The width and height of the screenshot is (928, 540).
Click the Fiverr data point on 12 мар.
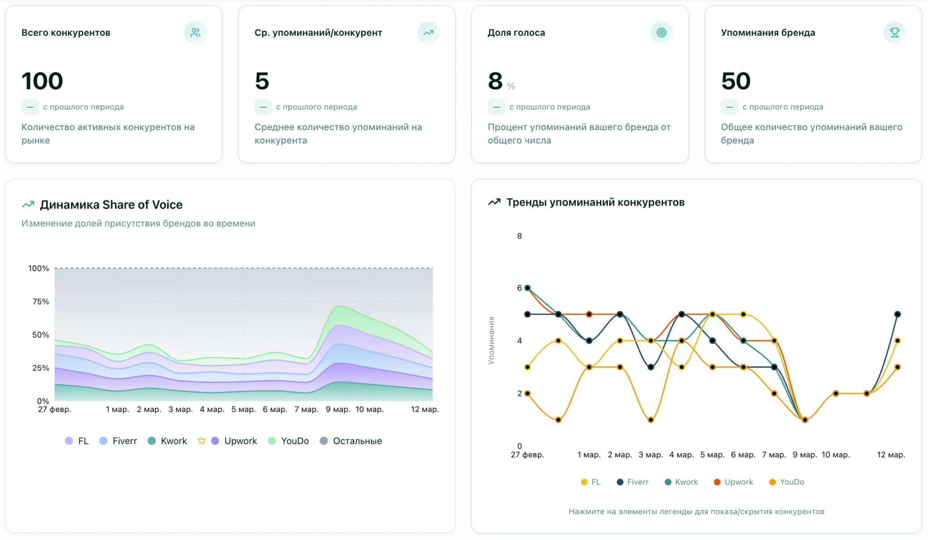point(897,314)
